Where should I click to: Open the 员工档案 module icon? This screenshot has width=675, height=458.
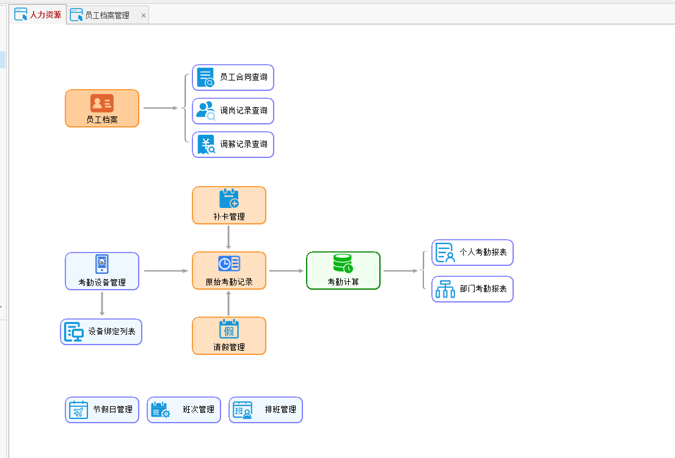[102, 103]
